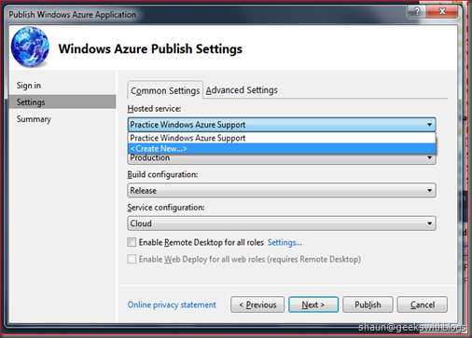Click the Next > button
The height and width of the screenshot is (338, 472).
pos(313,304)
